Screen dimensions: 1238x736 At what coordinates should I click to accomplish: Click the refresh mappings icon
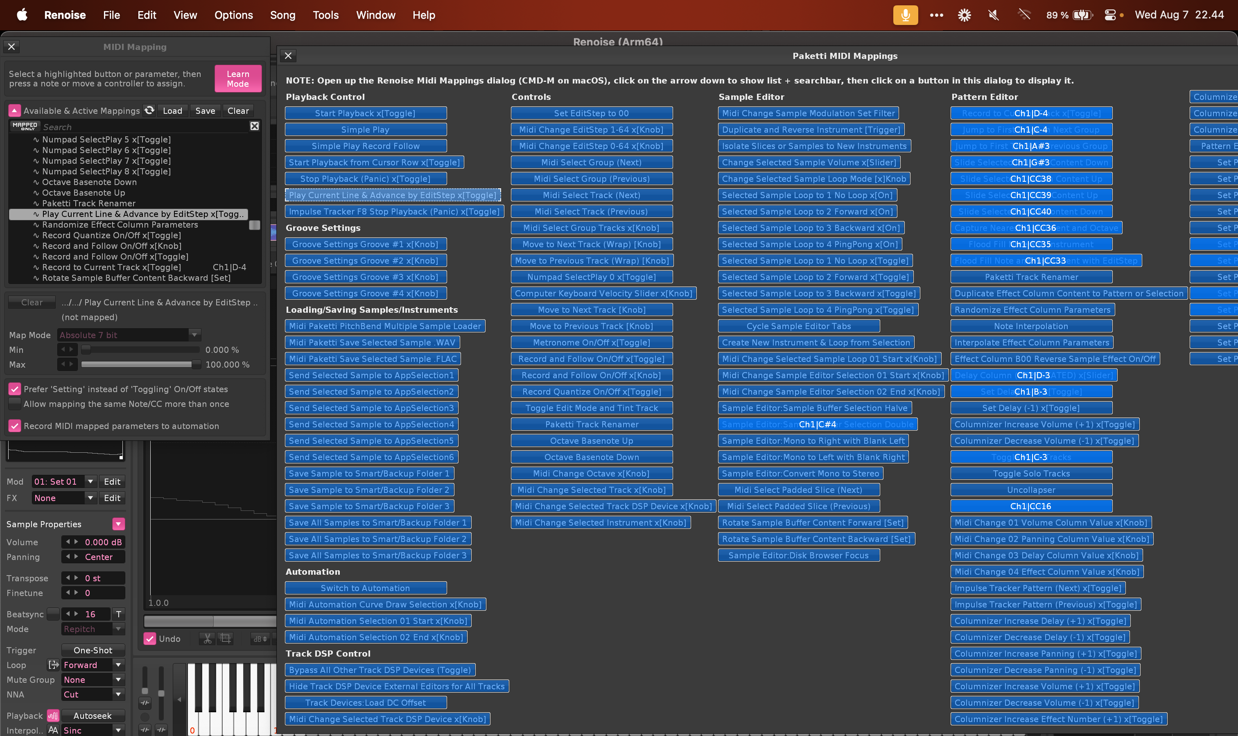(149, 110)
